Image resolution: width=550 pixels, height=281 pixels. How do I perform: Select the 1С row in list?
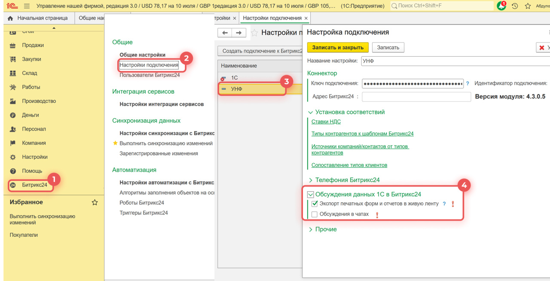click(260, 78)
